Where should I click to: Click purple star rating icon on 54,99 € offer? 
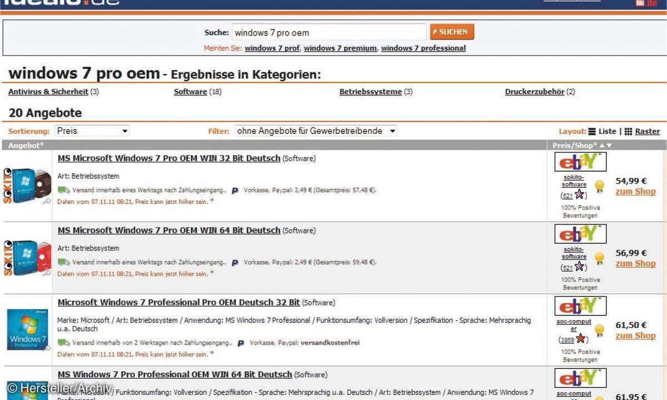pyautogui.click(x=580, y=194)
